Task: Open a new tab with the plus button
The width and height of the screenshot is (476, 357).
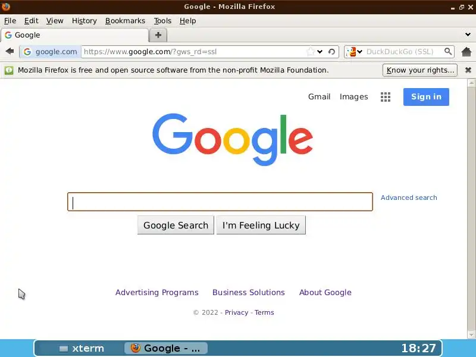Action: pyautogui.click(x=158, y=35)
